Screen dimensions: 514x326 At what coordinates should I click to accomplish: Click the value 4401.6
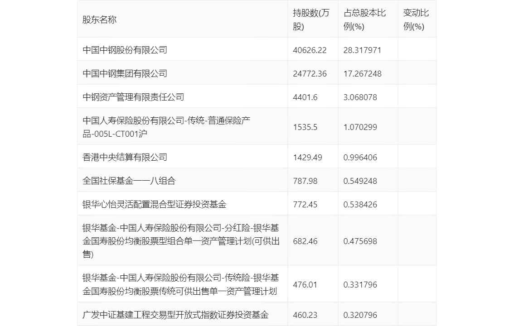click(305, 97)
